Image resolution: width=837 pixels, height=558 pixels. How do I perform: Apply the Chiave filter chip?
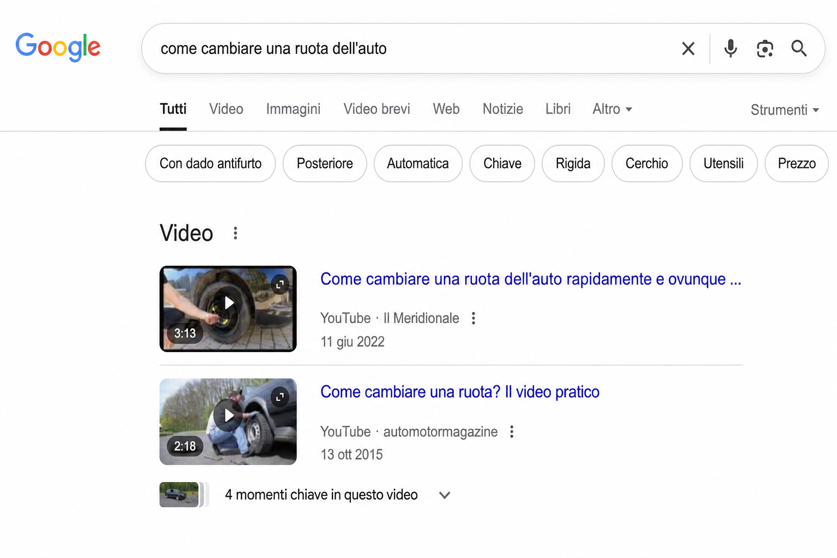pos(502,163)
